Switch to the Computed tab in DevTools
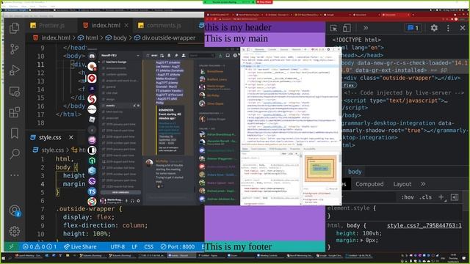Screen dimensions: 470x264 369,184
